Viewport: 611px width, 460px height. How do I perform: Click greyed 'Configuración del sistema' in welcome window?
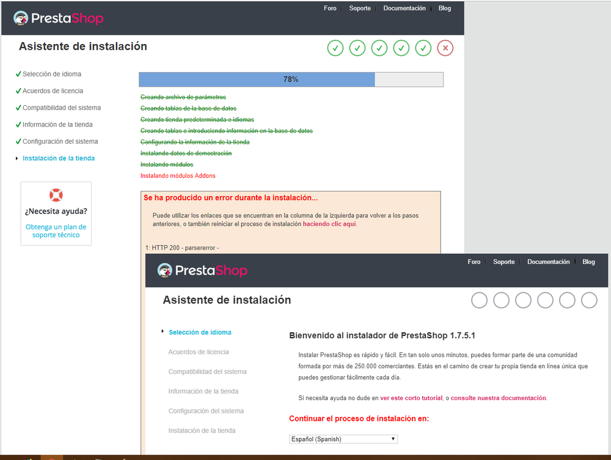point(206,411)
